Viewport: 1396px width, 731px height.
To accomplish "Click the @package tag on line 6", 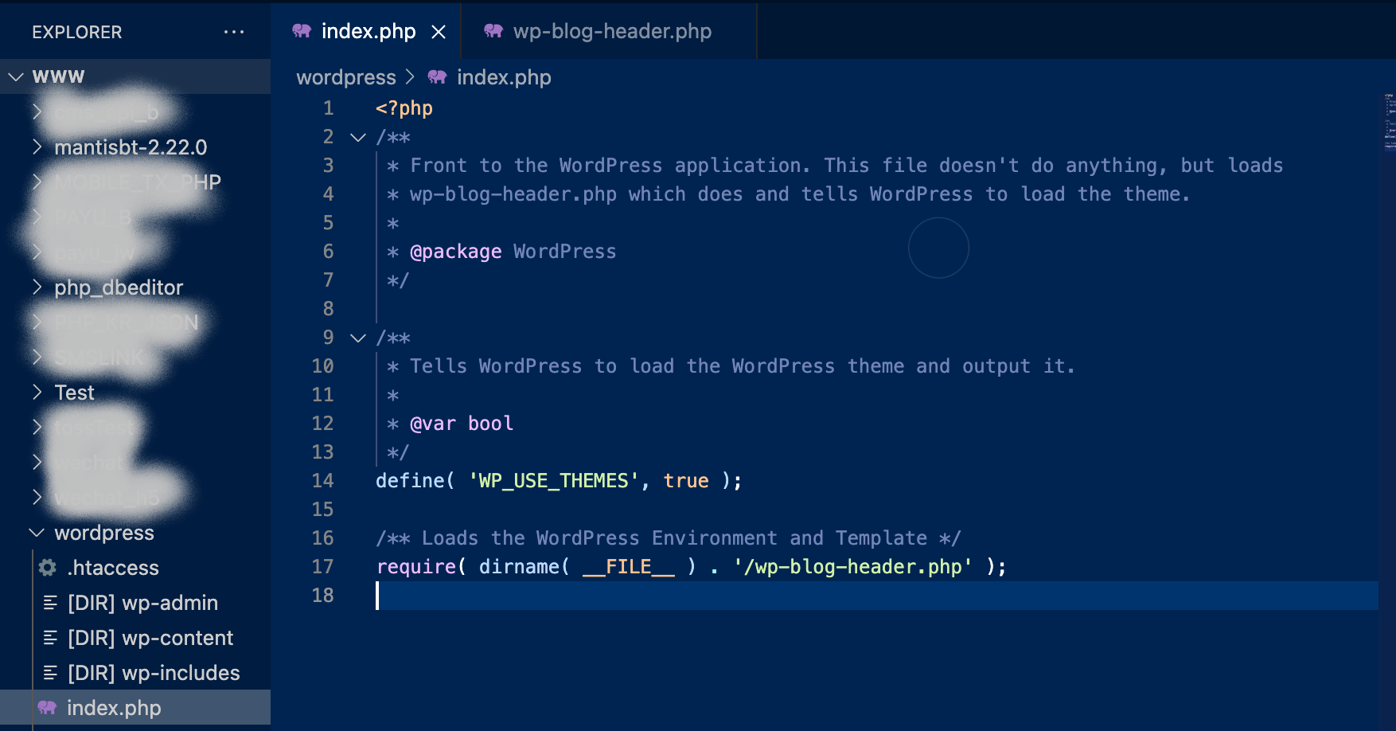I will click(456, 252).
